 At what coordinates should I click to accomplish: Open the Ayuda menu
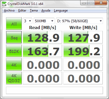pyautogui.click(x=46, y=10)
